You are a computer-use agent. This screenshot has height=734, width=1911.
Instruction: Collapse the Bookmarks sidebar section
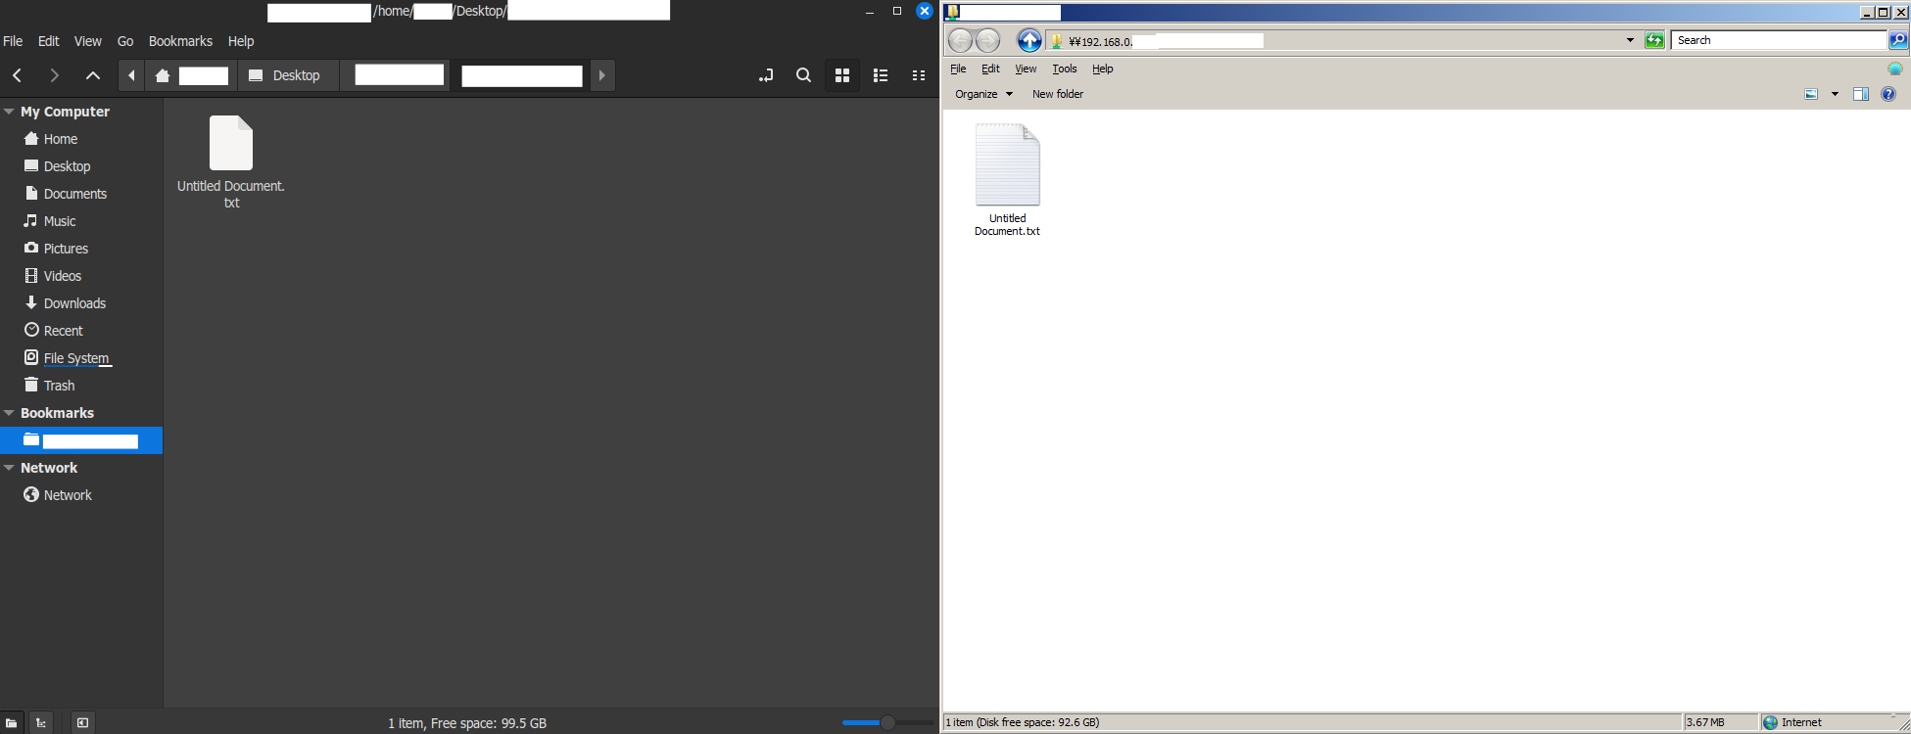click(x=9, y=413)
